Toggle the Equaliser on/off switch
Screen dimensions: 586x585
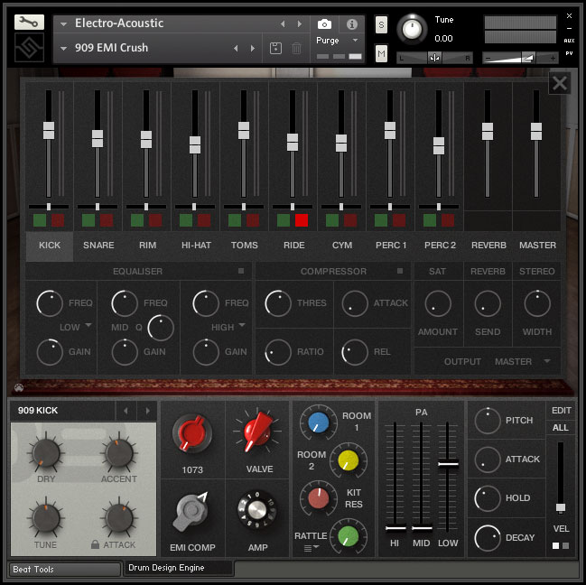(x=241, y=271)
